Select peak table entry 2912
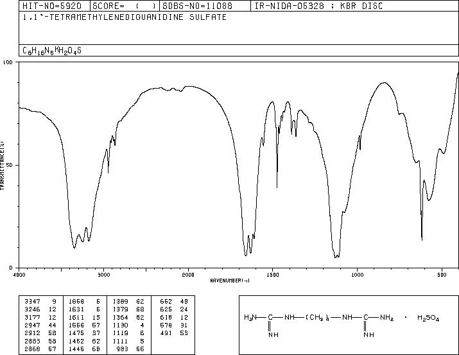Image resolution: width=459 pixels, height=355 pixels. pos(33,333)
